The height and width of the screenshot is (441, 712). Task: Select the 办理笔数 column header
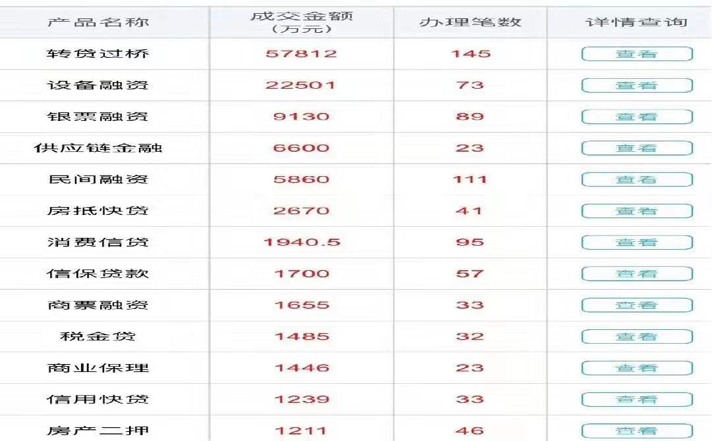(470, 22)
